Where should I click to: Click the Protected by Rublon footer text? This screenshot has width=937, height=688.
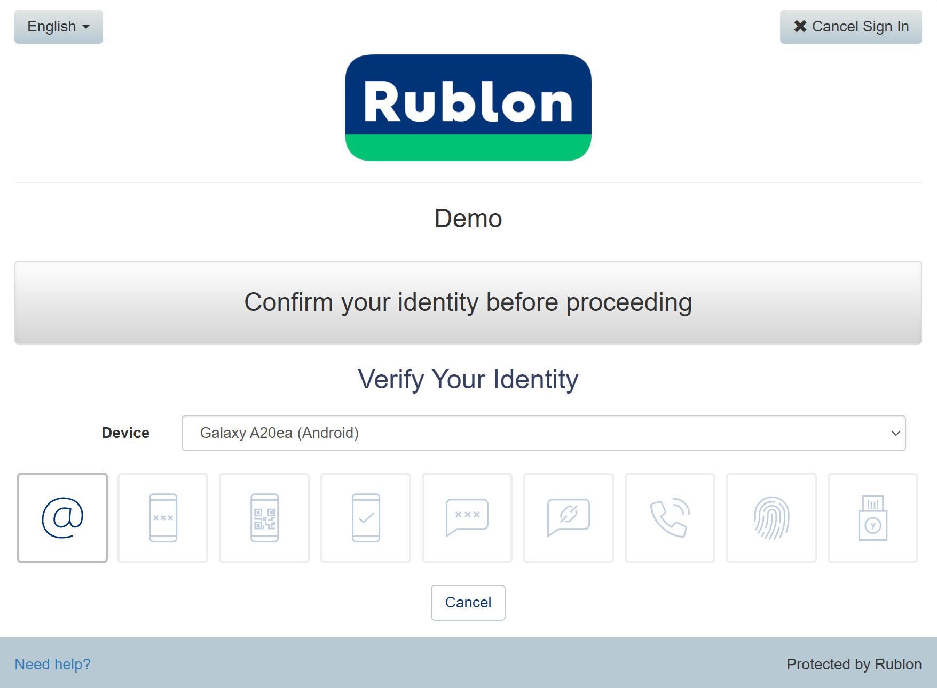tap(854, 664)
